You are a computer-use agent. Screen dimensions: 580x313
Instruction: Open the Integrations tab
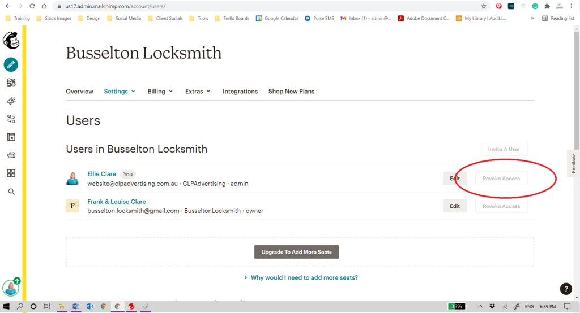tap(240, 91)
